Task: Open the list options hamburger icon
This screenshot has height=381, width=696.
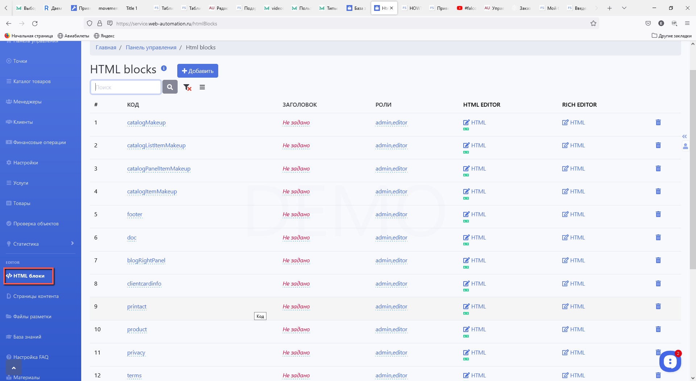Action: coord(202,87)
